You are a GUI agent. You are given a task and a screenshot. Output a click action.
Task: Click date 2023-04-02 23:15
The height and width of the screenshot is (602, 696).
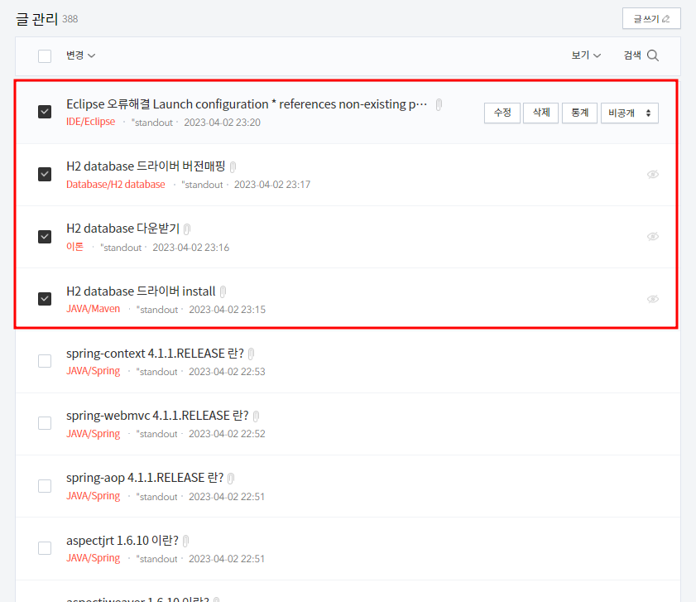(x=228, y=310)
